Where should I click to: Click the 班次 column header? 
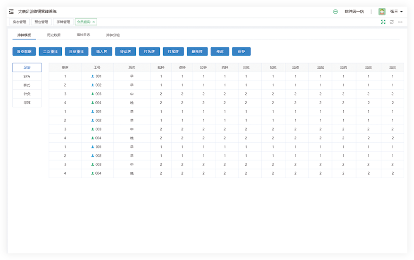pyautogui.click(x=132, y=68)
